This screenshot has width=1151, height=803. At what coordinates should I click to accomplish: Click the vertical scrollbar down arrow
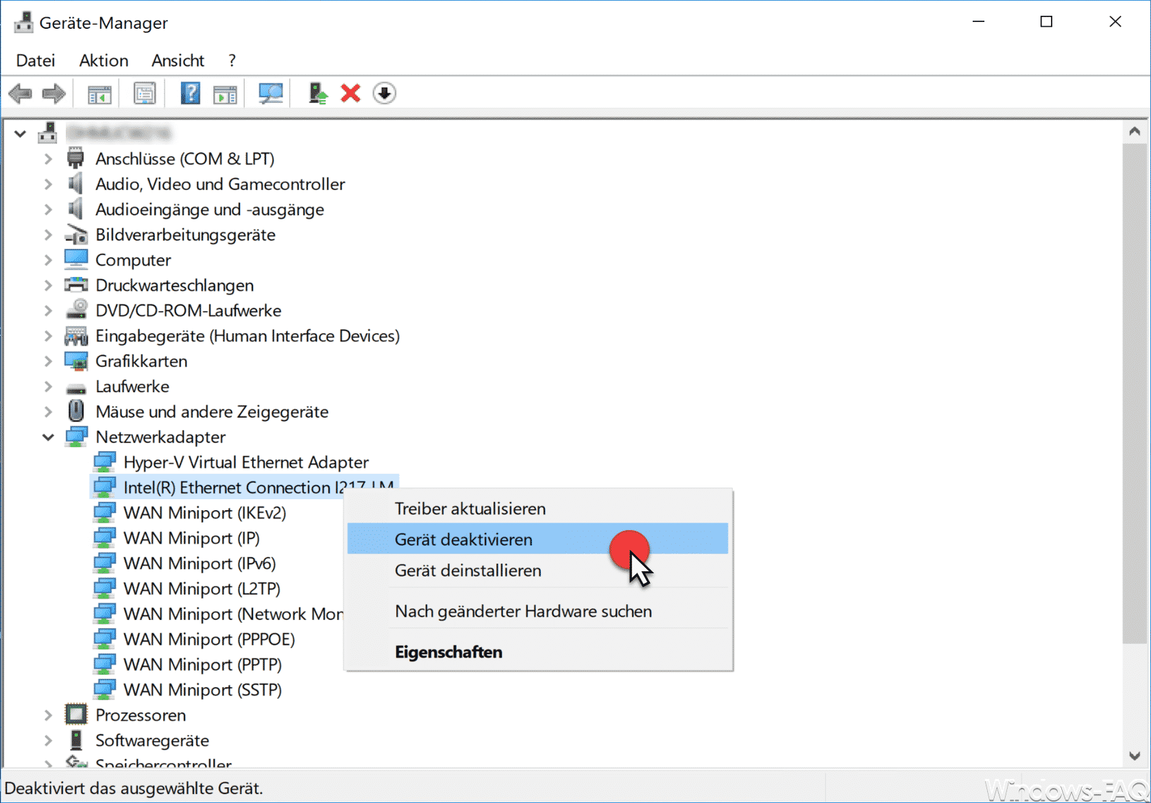[1134, 756]
